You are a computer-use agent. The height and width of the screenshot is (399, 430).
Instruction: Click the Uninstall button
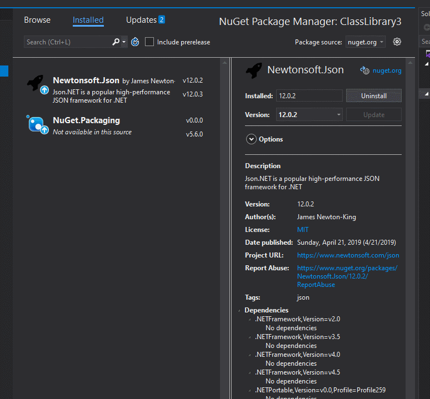[x=374, y=95]
